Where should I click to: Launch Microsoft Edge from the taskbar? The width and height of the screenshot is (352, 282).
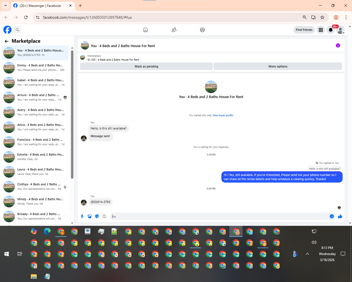tap(47, 231)
